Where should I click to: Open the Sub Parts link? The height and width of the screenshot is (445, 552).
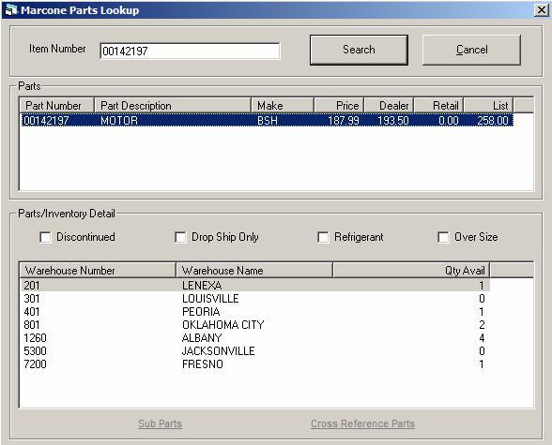[160, 423]
